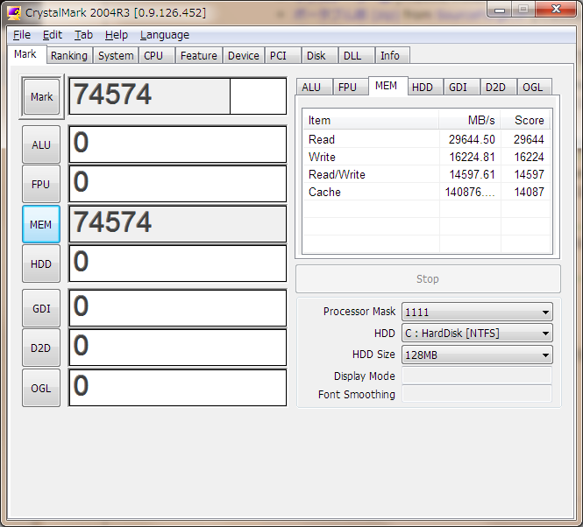
Task: Select the HDD results sub-tab
Action: 422,87
